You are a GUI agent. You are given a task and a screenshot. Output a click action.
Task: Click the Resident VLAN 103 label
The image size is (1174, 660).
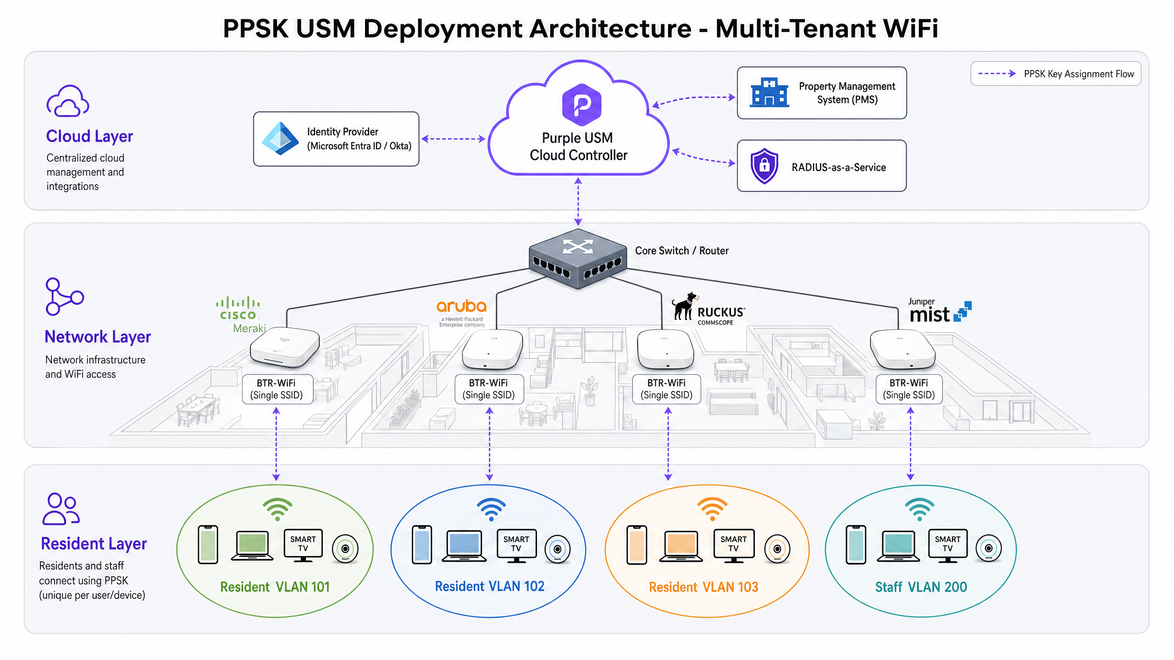point(703,587)
